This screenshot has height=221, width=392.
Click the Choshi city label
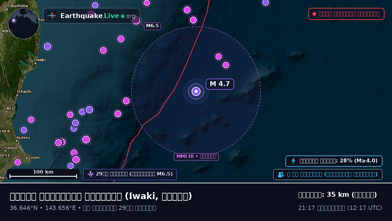coord(34,157)
